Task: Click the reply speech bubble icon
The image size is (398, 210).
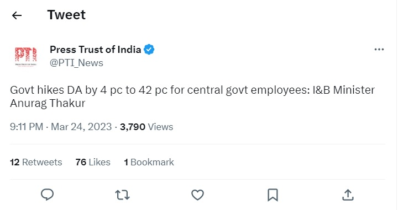Action: tap(47, 195)
